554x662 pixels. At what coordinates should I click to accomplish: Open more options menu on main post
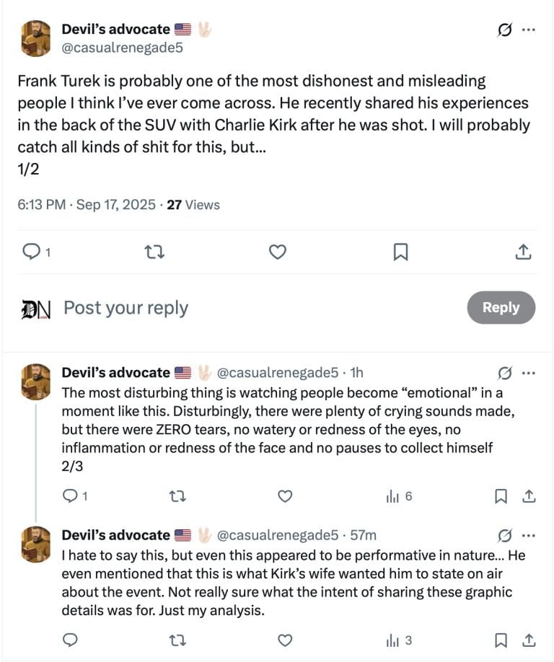click(529, 30)
